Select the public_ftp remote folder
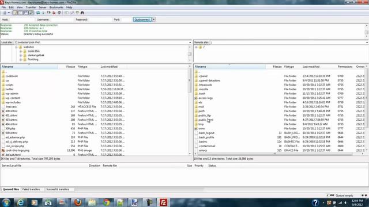Image resolution: width=369 pixels, height=207 pixels. pyautogui.click(x=205, y=116)
